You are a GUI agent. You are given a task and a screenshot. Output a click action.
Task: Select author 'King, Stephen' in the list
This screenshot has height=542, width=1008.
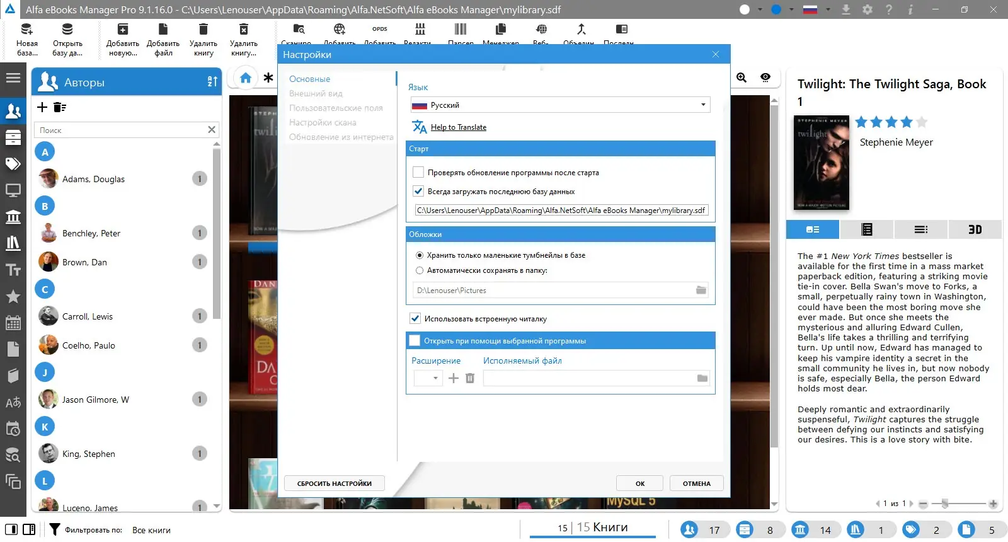[123, 454]
